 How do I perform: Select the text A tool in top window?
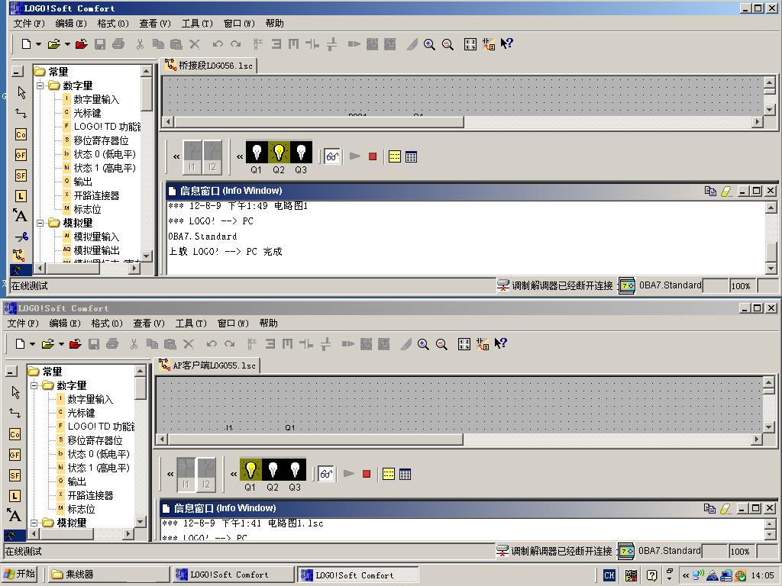(20, 215)
